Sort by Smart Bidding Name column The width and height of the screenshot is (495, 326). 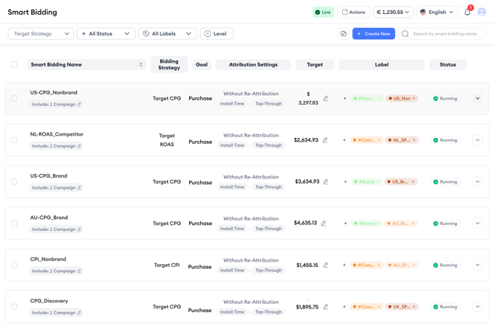coord(141,65)
